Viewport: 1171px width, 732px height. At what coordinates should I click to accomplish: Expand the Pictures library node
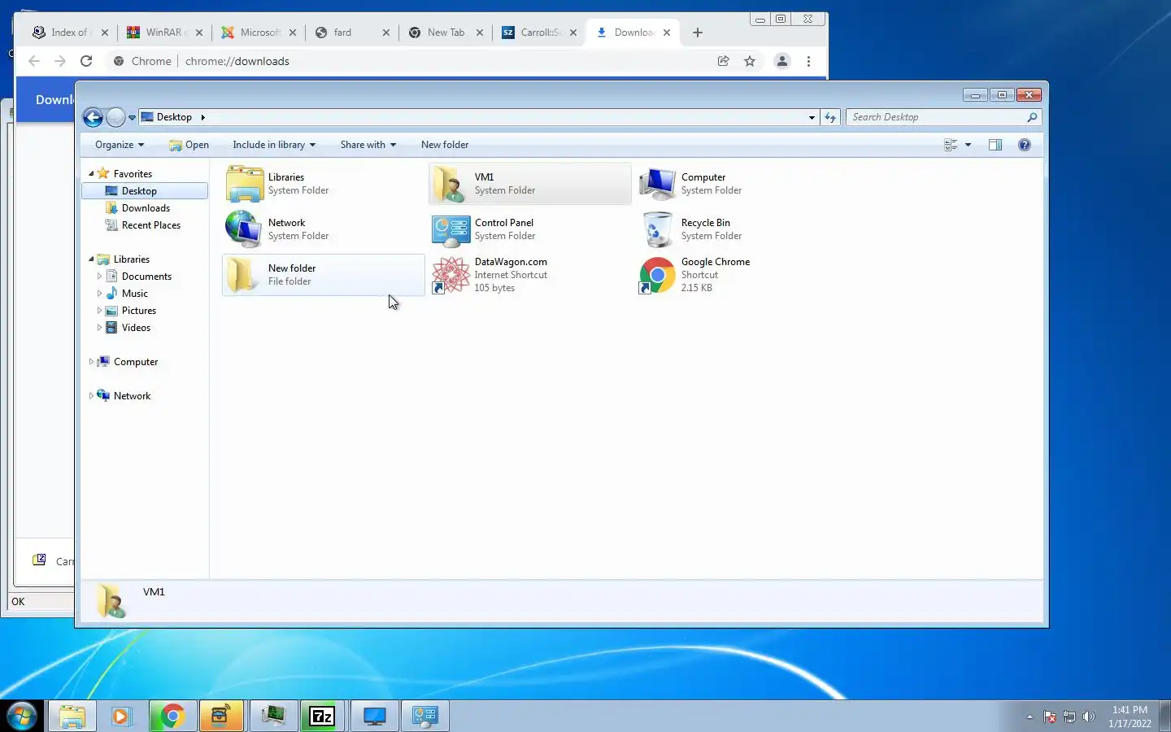pos(99,310)
